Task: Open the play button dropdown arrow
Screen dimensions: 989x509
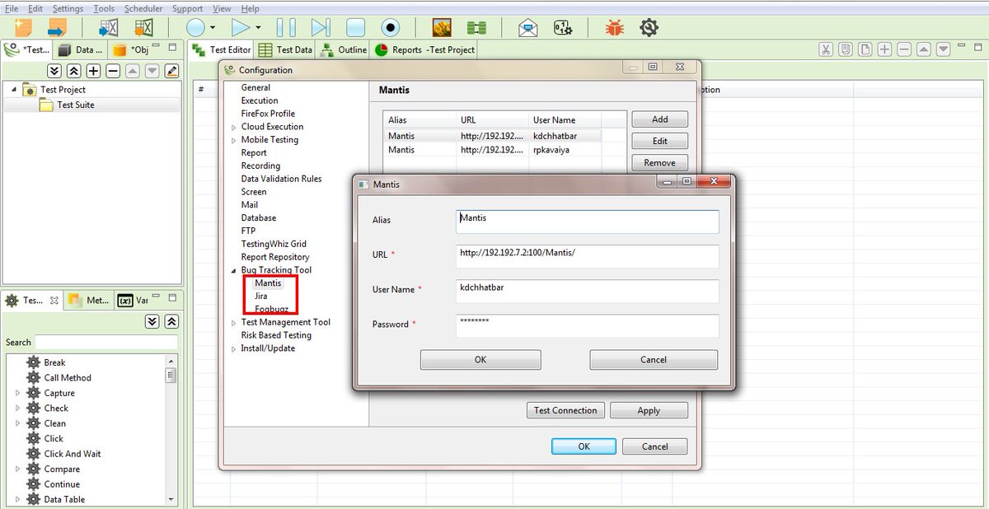Action: (259, 28)
